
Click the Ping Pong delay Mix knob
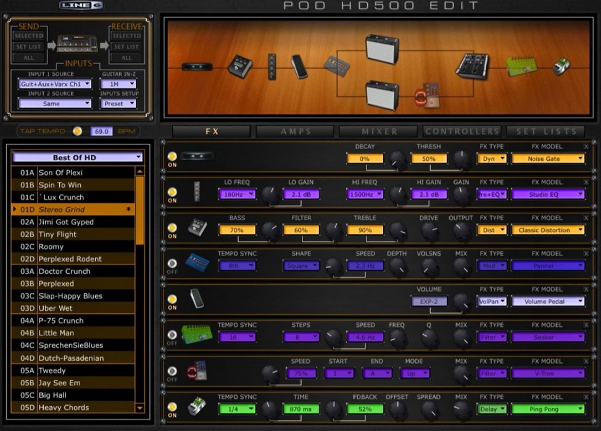coord(462,409)
